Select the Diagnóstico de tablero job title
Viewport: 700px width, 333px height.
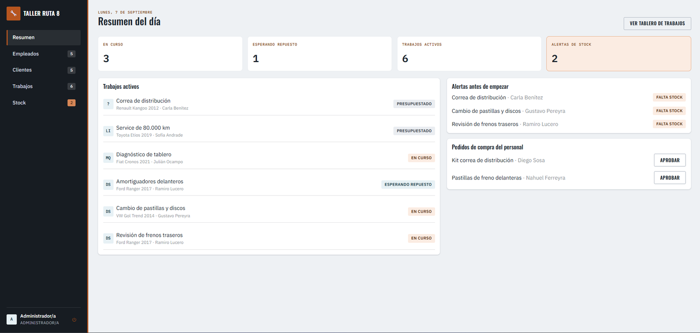coord(143,154)
